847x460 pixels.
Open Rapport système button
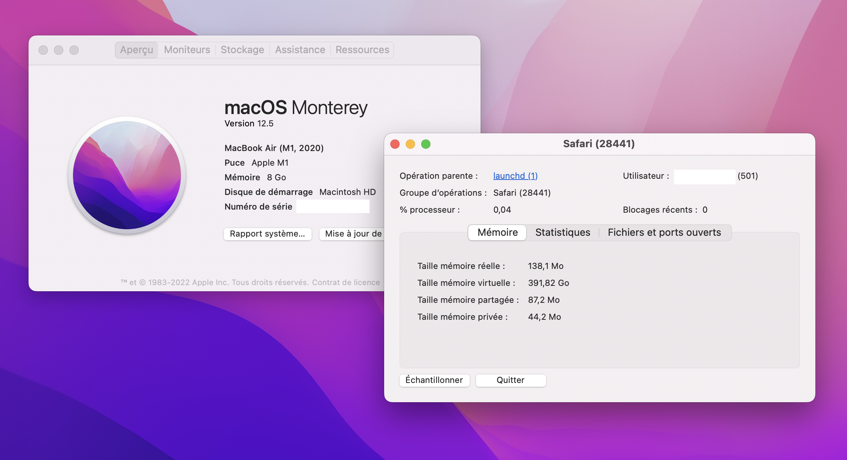(267, 234)
